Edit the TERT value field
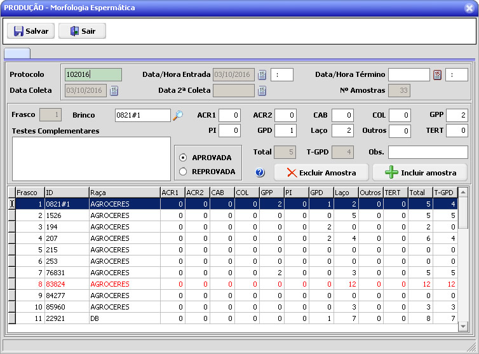479x354 pixels. coord(457,130)
